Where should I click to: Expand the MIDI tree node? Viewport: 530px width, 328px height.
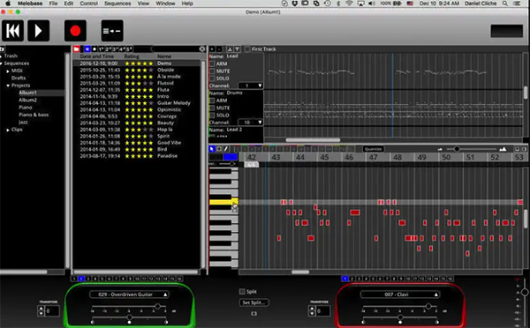[x=8, y=71]
